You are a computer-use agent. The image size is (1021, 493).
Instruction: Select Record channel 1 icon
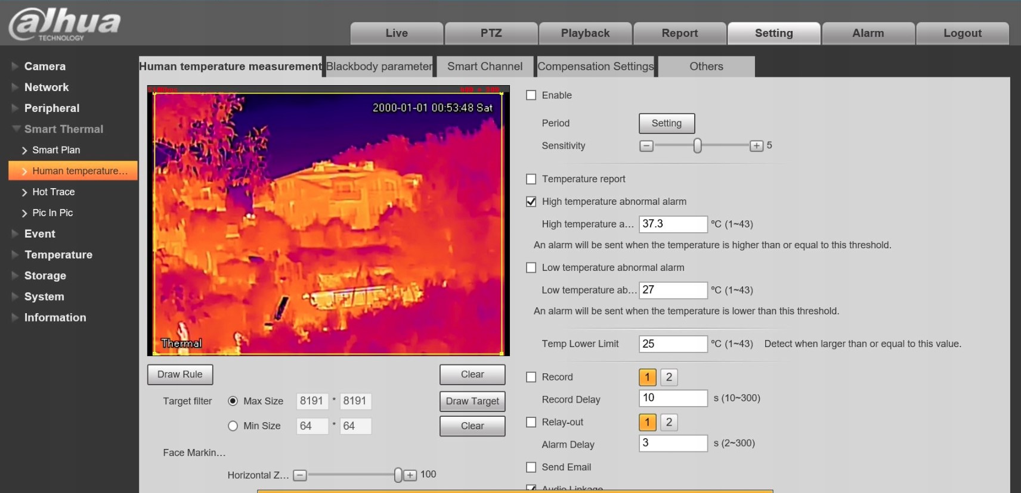tap(647, 377)
